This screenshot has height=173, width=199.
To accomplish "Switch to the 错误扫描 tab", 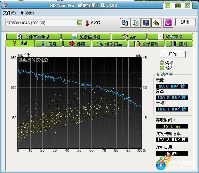I will click(x=110, y=44).
